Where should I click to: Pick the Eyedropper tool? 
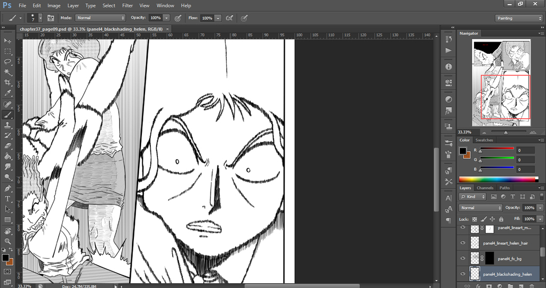[7, 93]
